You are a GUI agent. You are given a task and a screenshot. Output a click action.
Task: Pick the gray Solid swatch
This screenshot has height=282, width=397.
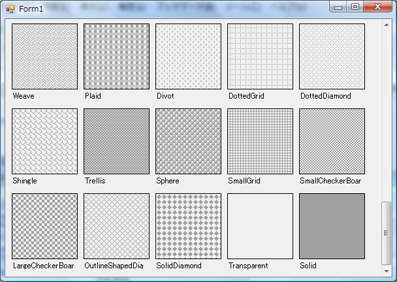pyautogui.click(x=332, y=226)
